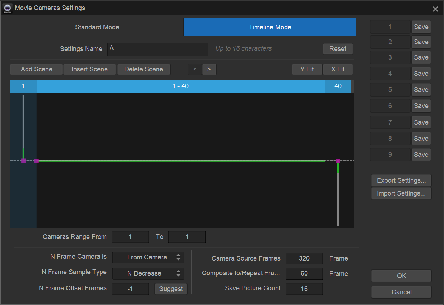Viewport: 444px width, 305px height.
Task: Open Export Settings dialog
Action: tap(401, 180)
